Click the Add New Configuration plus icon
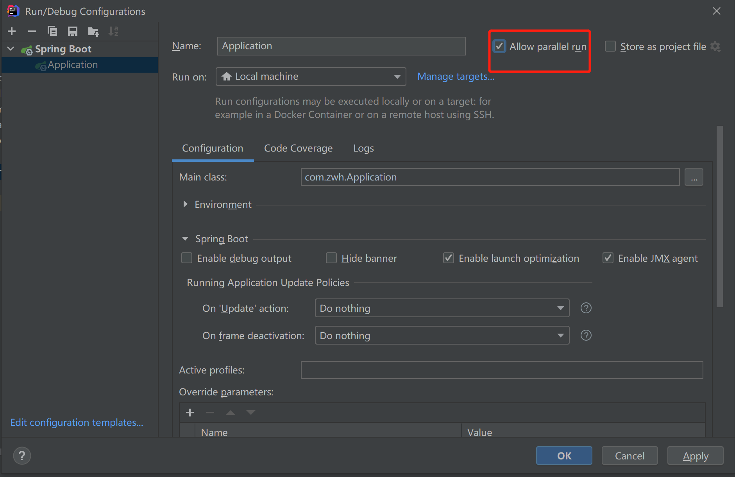 coord(12,31)
